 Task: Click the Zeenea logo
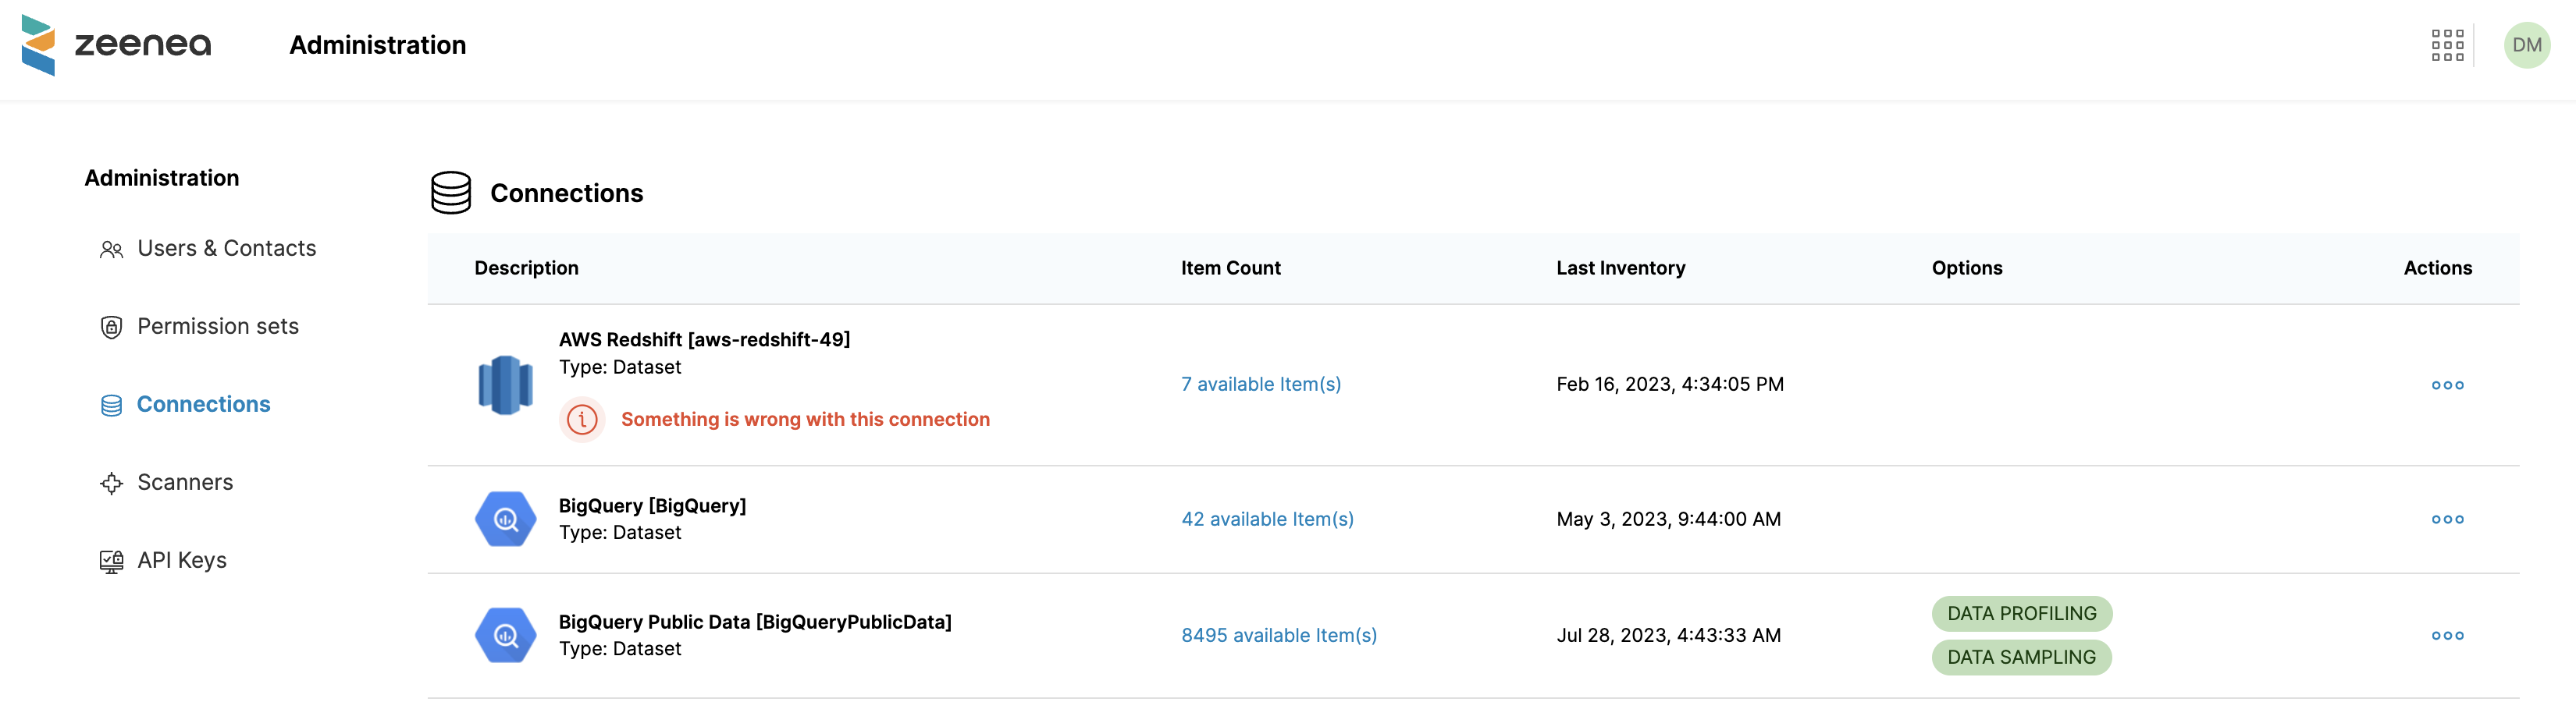tap(116, 45)
